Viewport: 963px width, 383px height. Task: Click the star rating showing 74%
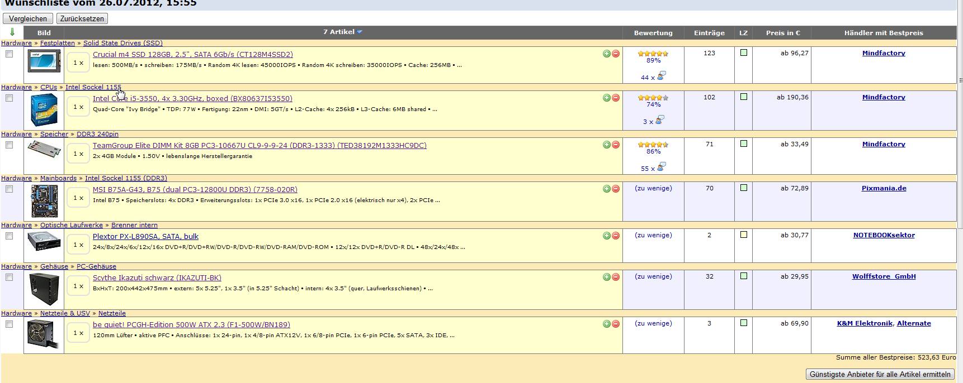pyautogui.click(x=653, y=98)
